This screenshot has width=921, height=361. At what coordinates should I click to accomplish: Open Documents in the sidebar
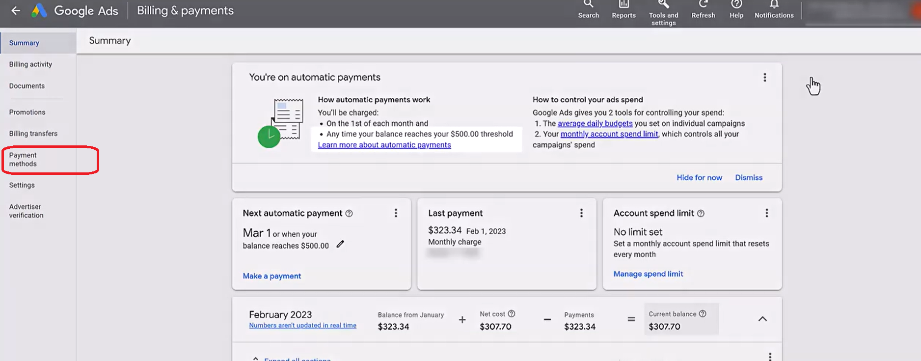27,86
